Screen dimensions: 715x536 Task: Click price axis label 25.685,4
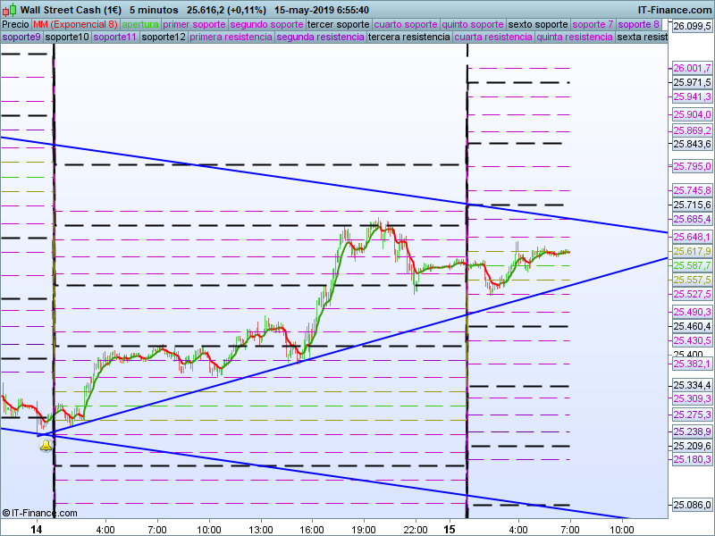pos(692,219)
